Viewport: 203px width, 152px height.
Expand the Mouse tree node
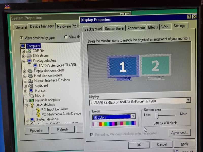[26, 96]
